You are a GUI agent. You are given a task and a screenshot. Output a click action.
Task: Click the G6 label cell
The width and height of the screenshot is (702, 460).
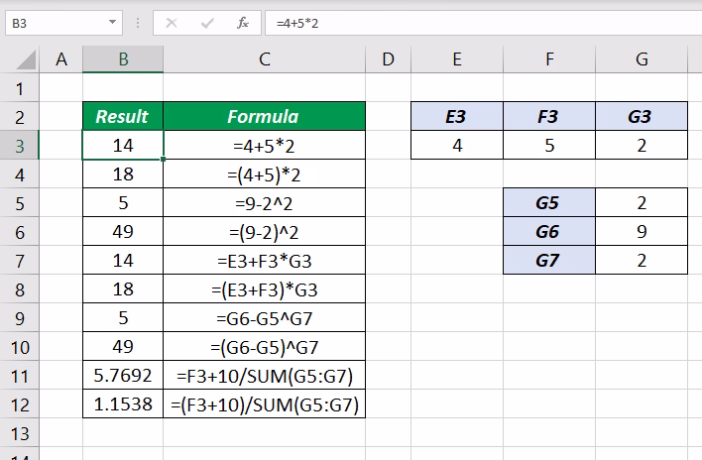point(549,231)
